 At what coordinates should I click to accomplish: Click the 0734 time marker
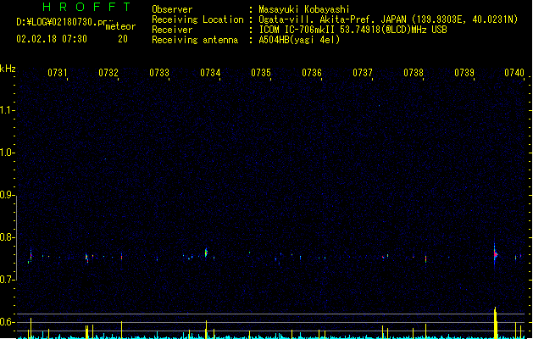point(210,73)
